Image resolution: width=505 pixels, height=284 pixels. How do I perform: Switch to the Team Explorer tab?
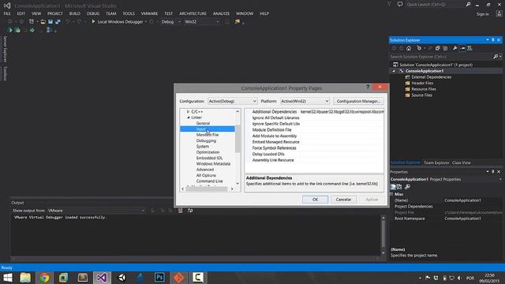click(x=436, y=163)
